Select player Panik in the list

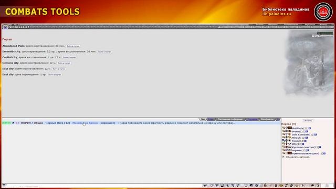[295, 141]
